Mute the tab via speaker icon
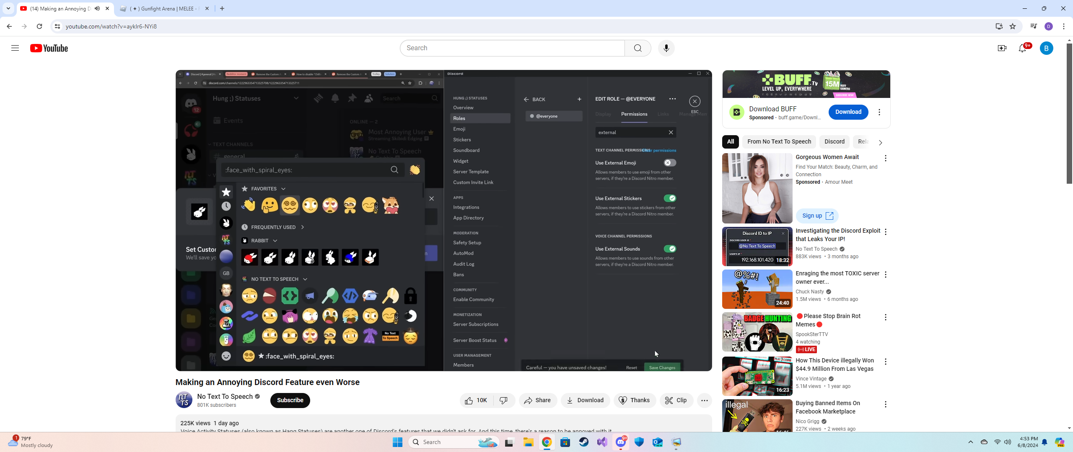The image size is (1073, 452). (97, 8)
